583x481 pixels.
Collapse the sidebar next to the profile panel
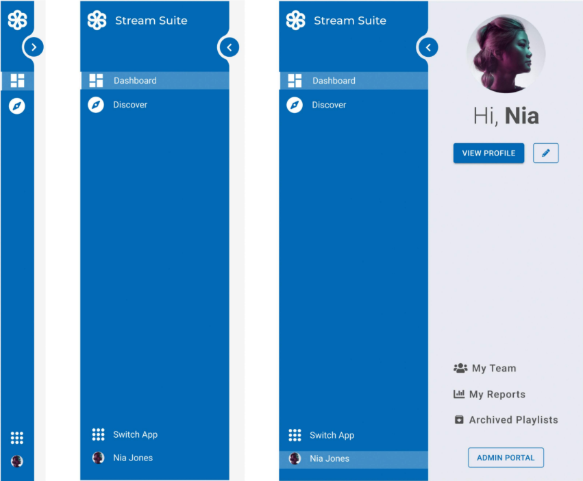[x=428, y=47]
